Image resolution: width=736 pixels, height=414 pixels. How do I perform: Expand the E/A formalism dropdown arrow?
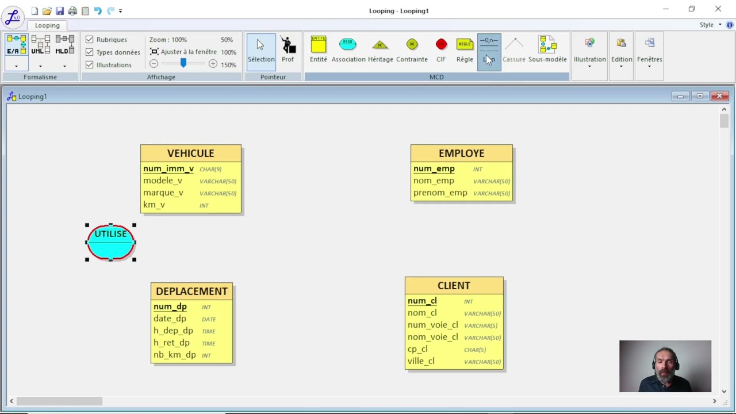(16, 66)
